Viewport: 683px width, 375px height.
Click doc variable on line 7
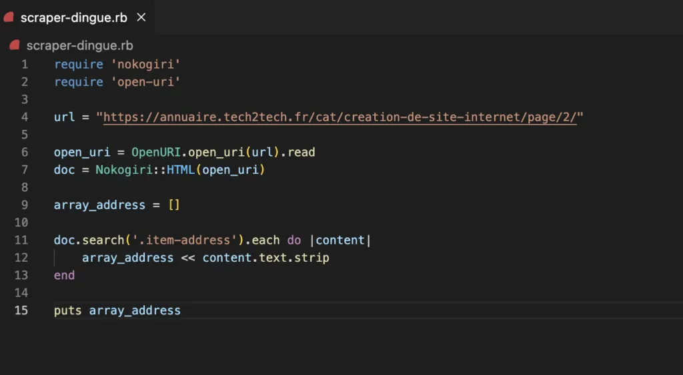[65, 170]
